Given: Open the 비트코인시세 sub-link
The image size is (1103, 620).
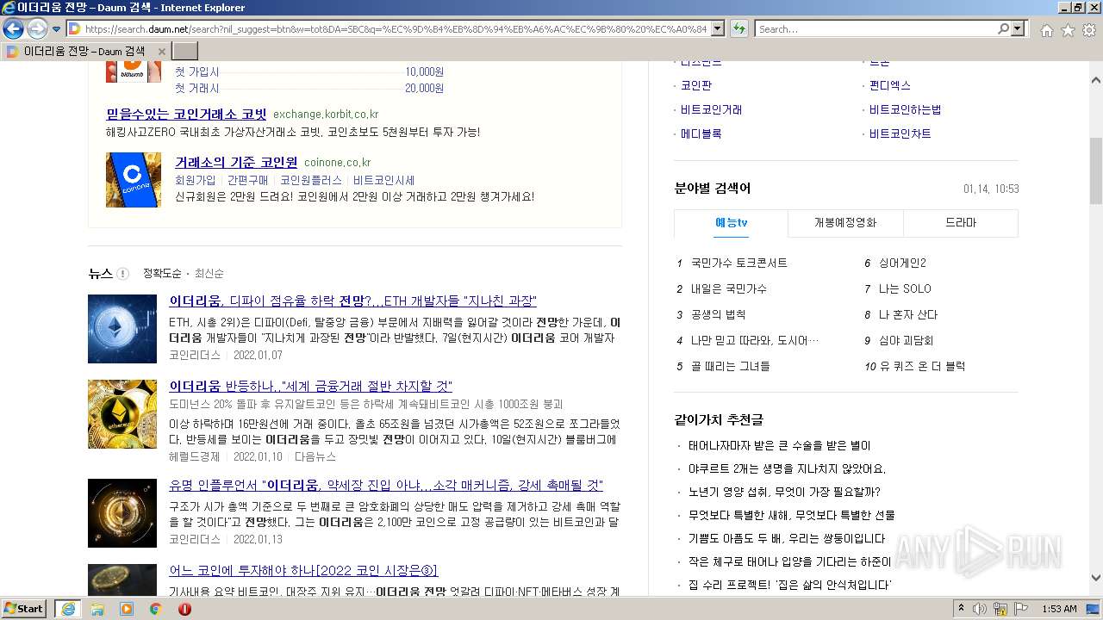Looking at the screenshot, I should (x=383, y=180).
